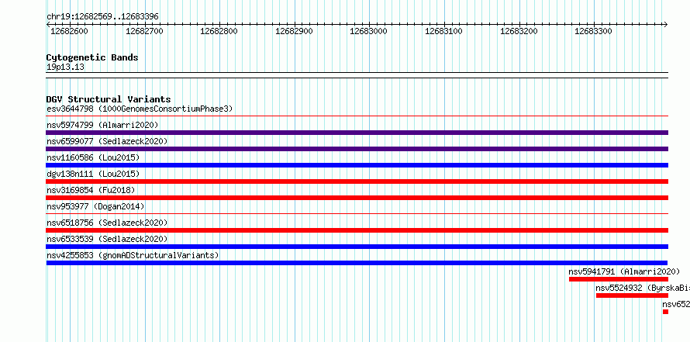
Task: Click the left arrowhead of the ruler
Action: click(x=48, y=24)
